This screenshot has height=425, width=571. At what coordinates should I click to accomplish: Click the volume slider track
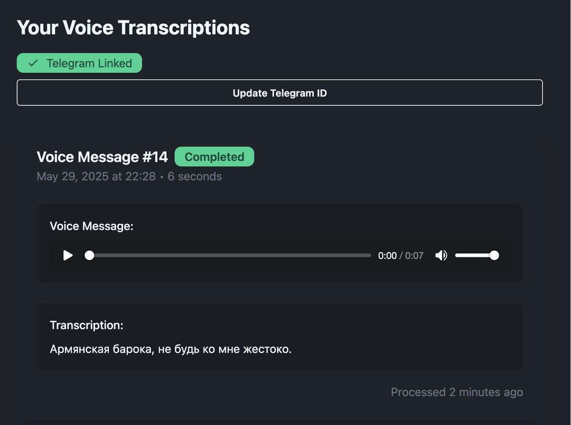coord(476,256)
